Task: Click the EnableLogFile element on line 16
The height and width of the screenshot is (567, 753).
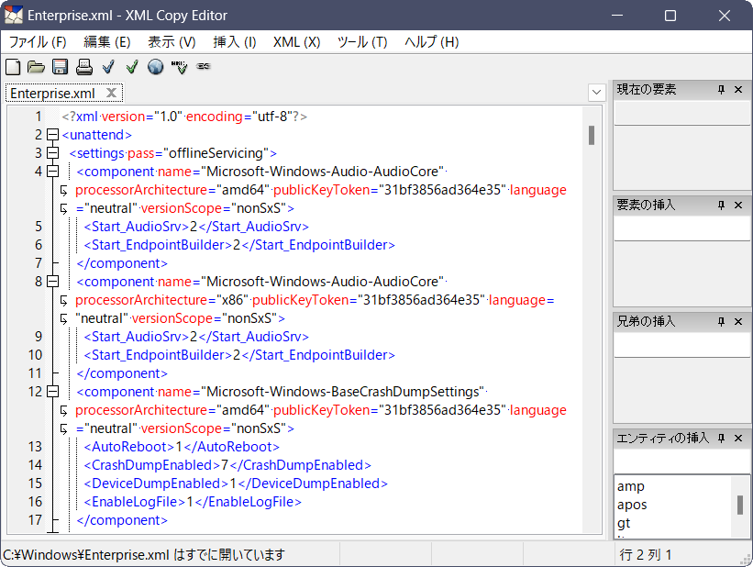Action: [x=193, y=501]
